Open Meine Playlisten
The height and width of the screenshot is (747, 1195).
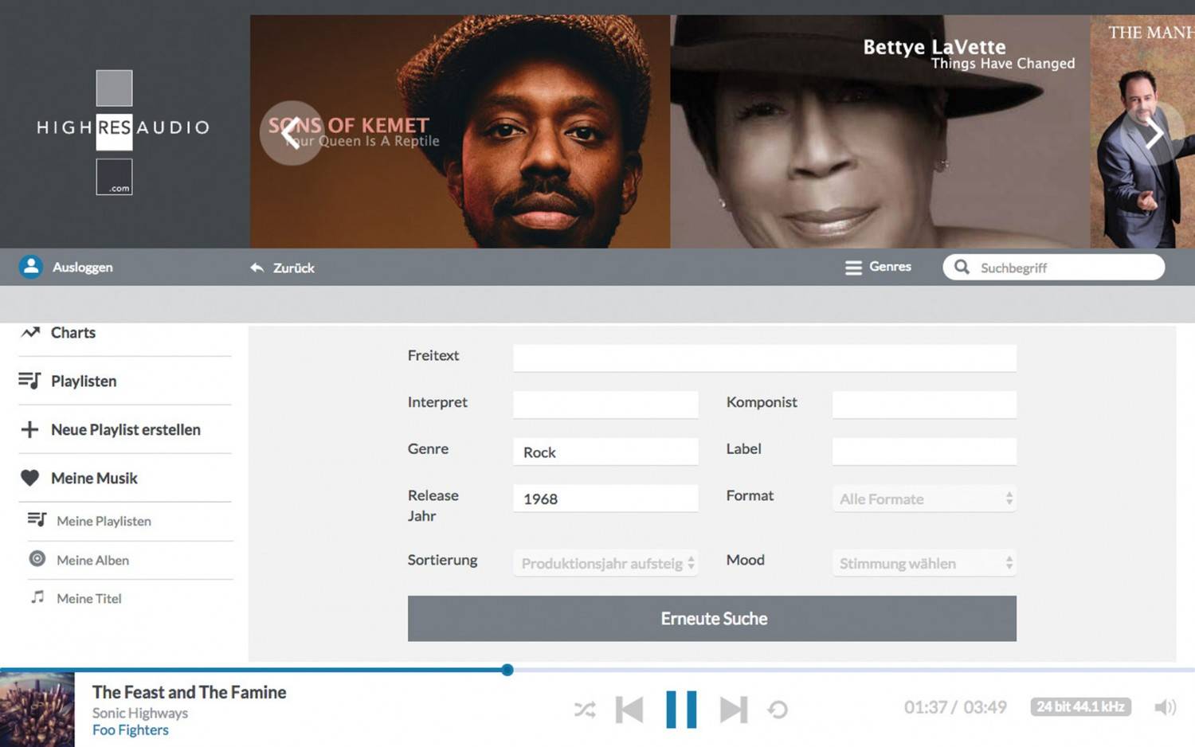pos(104,521)
